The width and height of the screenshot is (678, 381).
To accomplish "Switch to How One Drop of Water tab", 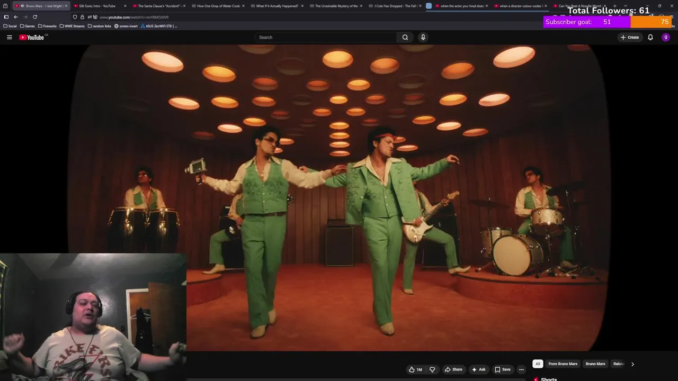I will tap(218, 6).
